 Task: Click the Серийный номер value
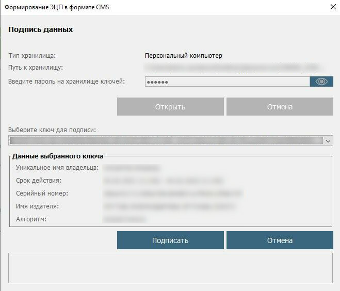click(x=172, y=193)
